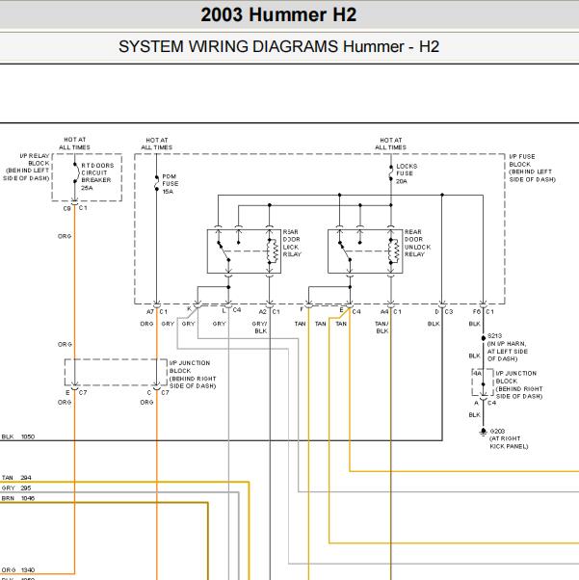
Task: Select the "GRY/BLK" wire color label
Action: point(259,327)
